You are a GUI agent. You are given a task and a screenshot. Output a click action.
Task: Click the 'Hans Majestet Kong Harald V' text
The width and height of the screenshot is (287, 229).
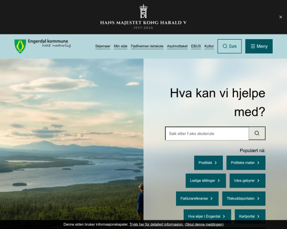tap(143, 23)
